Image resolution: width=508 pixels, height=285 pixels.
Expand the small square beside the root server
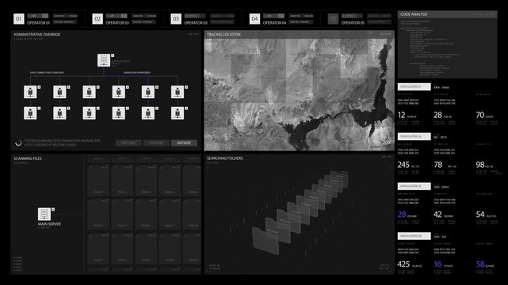coord(113,55)
